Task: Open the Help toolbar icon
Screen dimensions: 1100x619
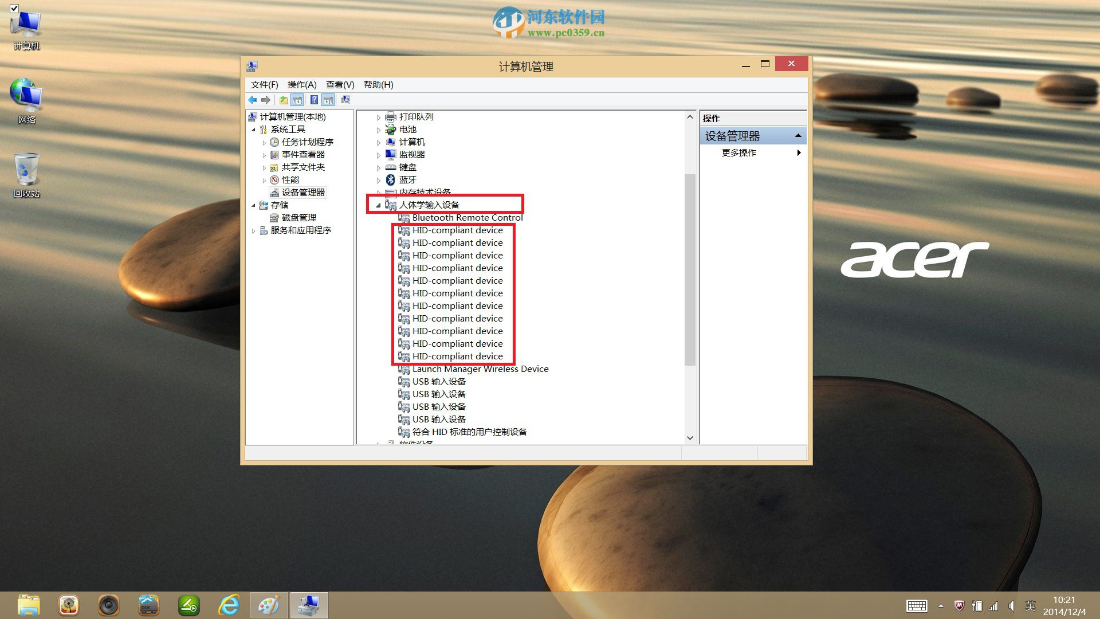Action: point(314,100)
